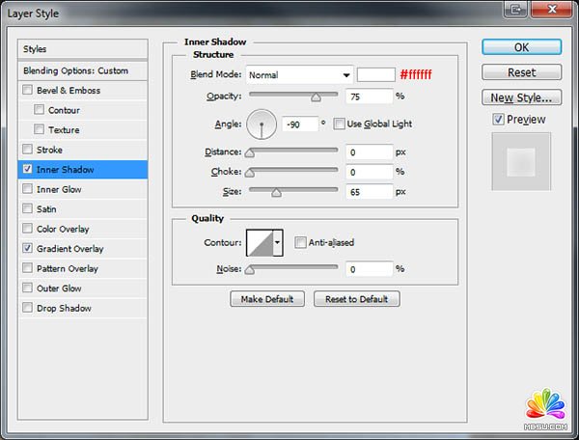Enable the Bevel & Emboss checkbox
The height and width of the screenshot is (440, 579).
point(27,91)
